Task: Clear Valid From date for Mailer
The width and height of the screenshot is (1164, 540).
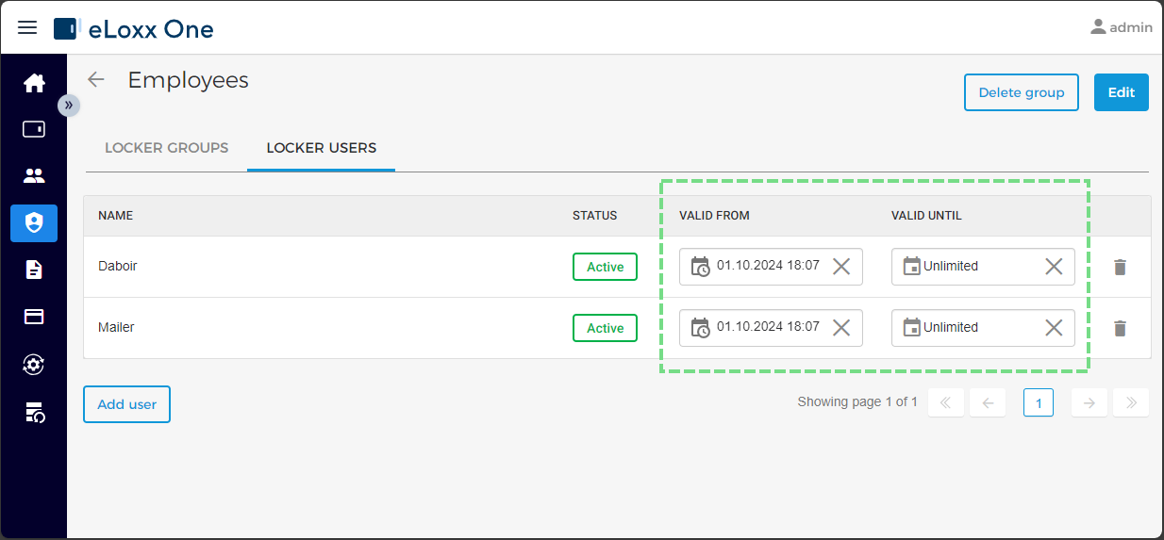Action: pyautogui.click(x=841, y=328)
